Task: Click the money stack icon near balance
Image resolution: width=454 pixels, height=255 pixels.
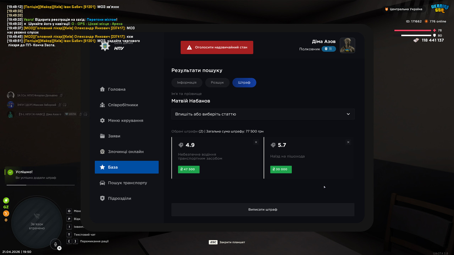Action: [416, 40]
